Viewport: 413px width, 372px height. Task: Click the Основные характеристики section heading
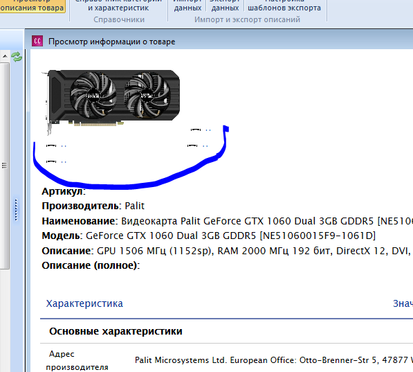click(x=116, y=331)
